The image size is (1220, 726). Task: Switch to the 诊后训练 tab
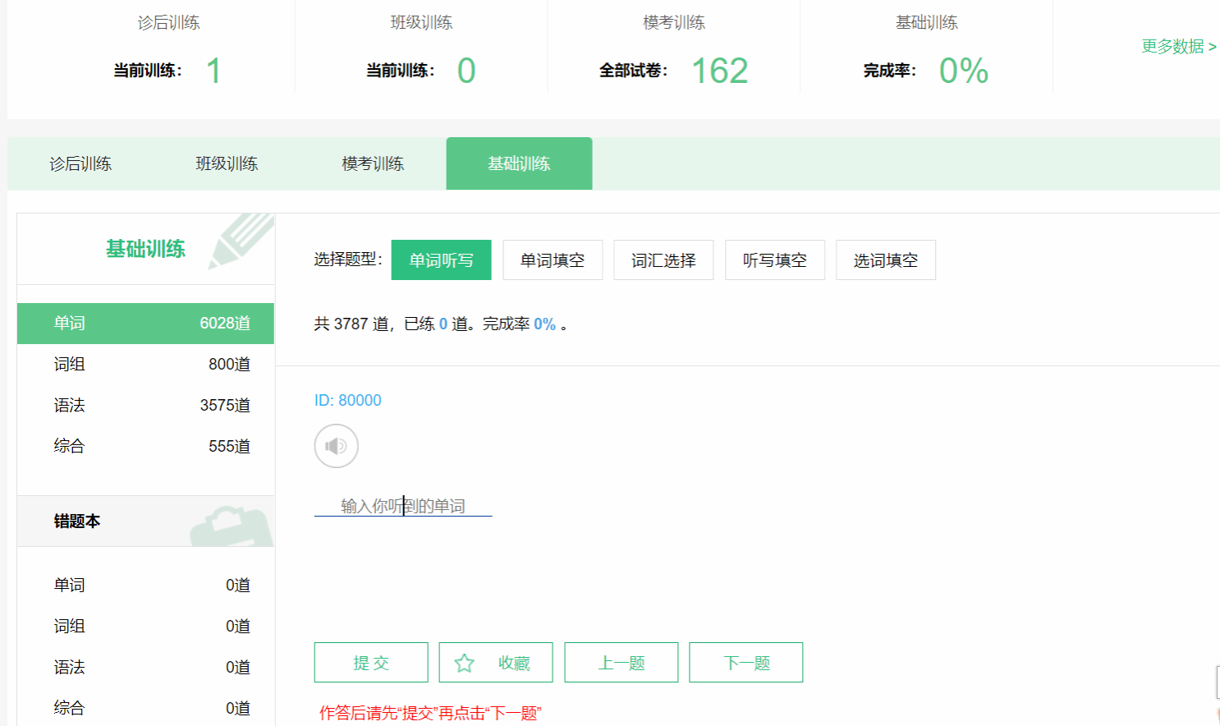[80, 164]
